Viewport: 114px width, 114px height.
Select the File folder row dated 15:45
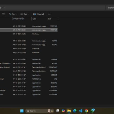click(29, 34)
